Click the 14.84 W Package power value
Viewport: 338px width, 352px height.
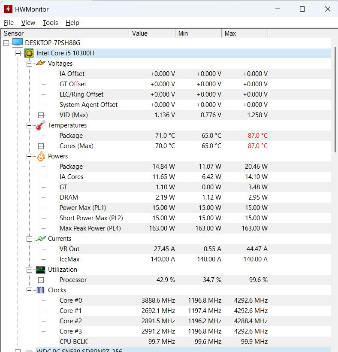[x=164, y=167]
